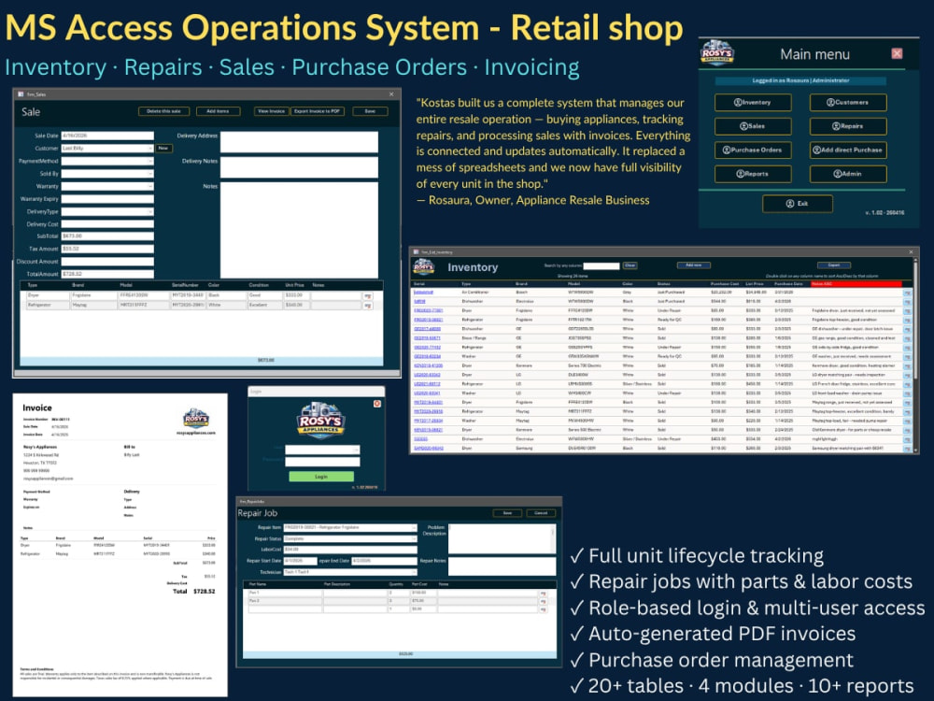Save the Repair Job form
Screen dimensions: 934x701
pyautogui.click(x=507, y=513)
